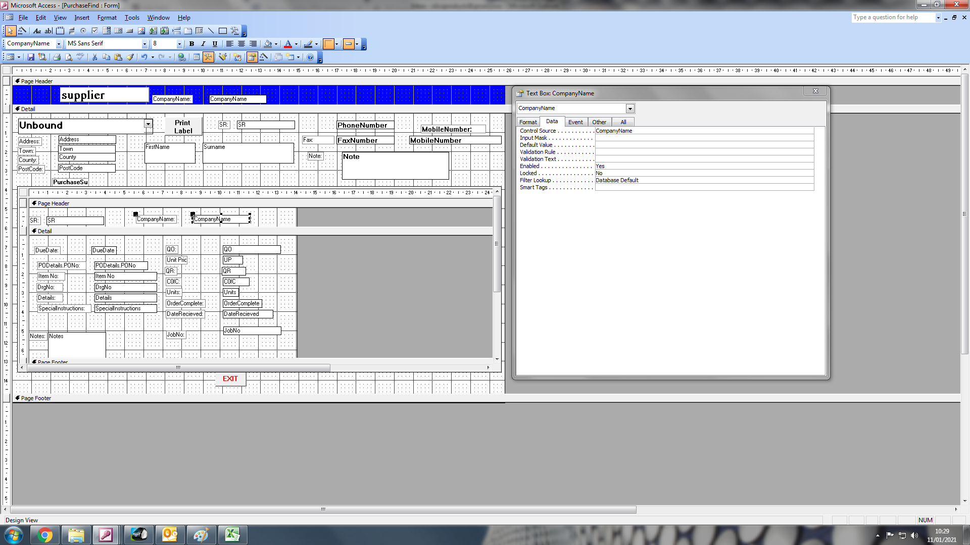Pick the Text Box (ab|) tool
This screenshot has width=970, height=545.
tap(48, 31)
